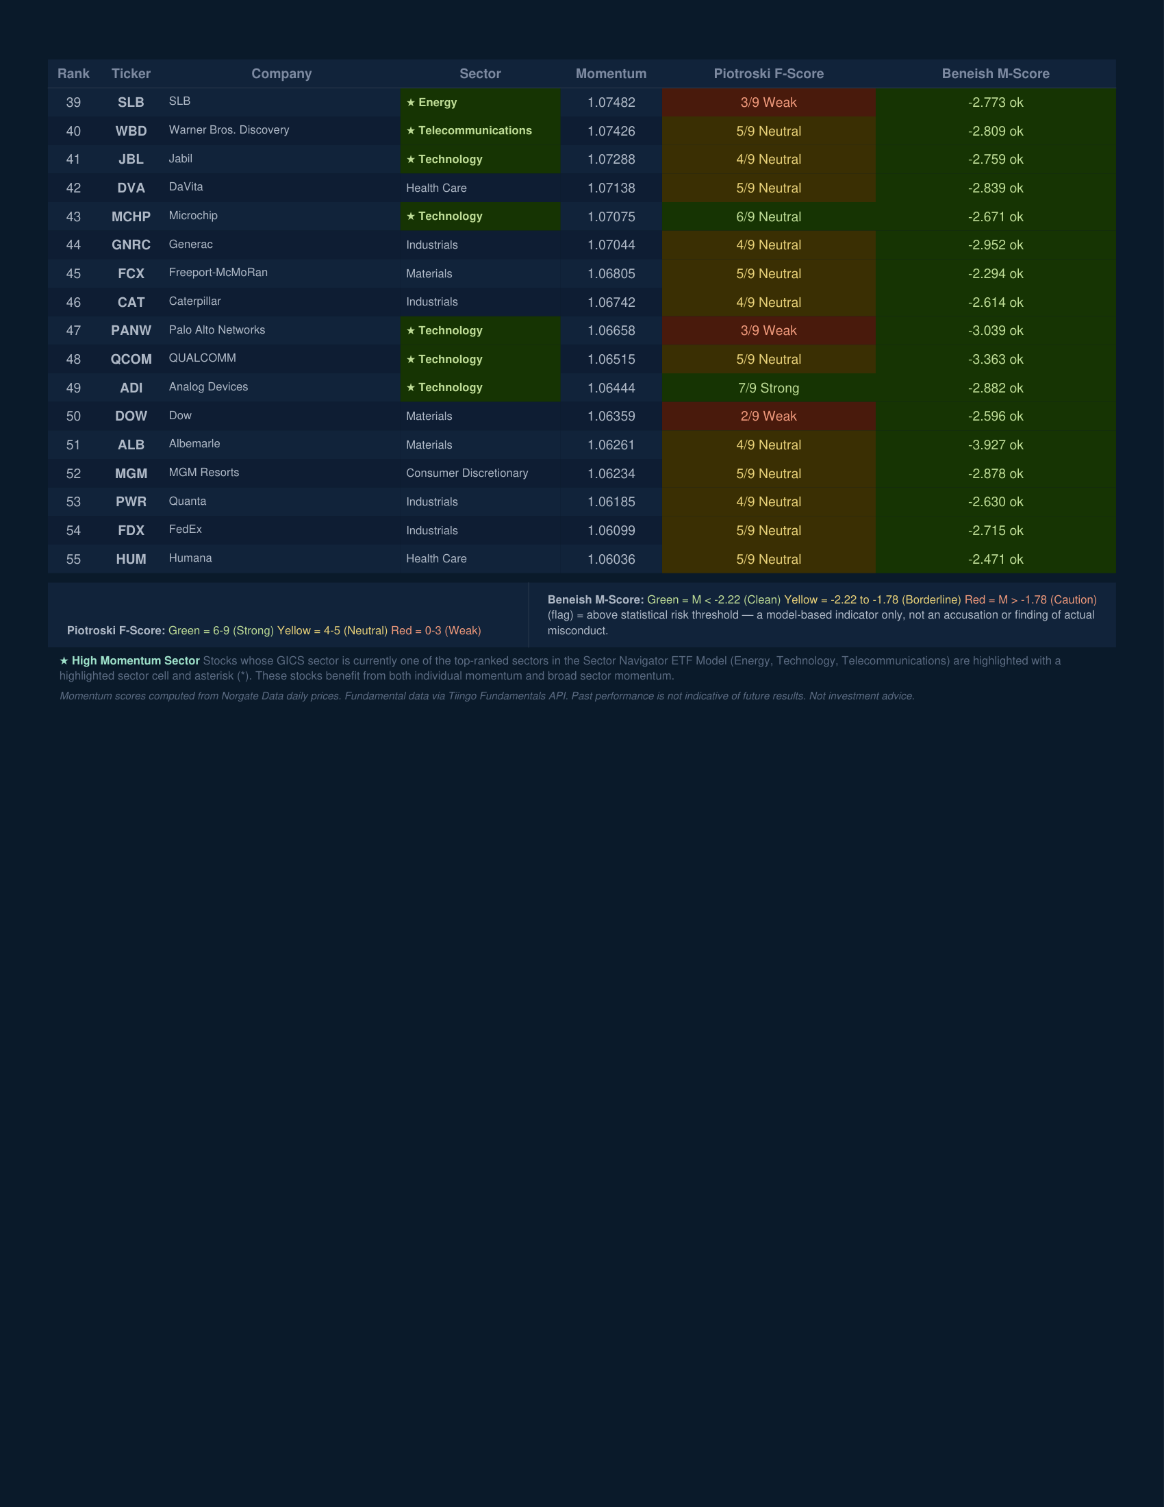Click the Company column header
Viewport: 1164px width, 1507px height.
281,73
